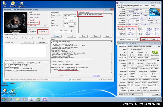Select queue entry 1440 x 900 ambush
This screenshot has height=107, width=163.
click(90, 15)
